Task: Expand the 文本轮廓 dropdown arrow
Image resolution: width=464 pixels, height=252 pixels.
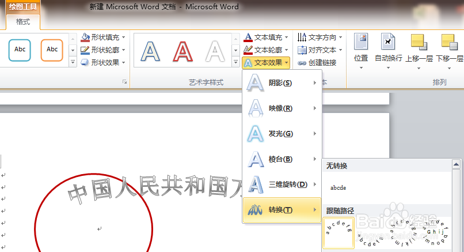Action: (x=287, y=50)
